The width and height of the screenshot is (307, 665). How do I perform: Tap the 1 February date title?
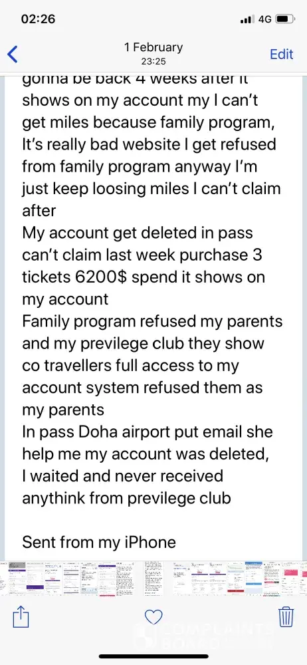153,47
